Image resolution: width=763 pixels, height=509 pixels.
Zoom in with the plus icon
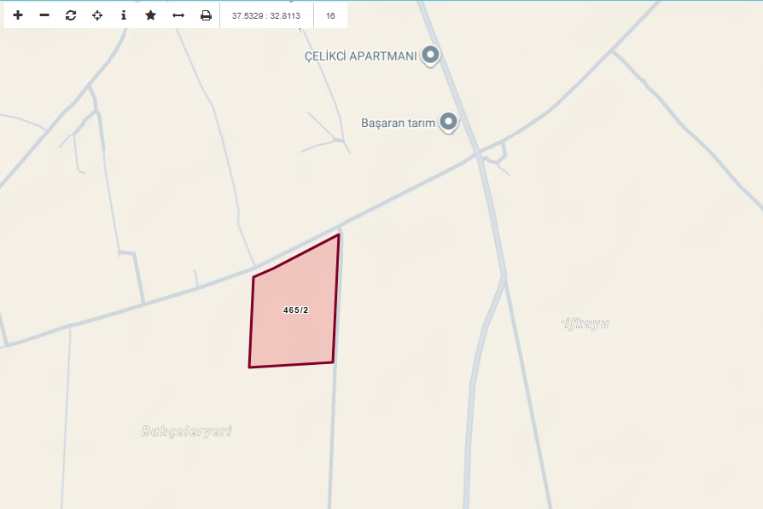tap(18, 15)
